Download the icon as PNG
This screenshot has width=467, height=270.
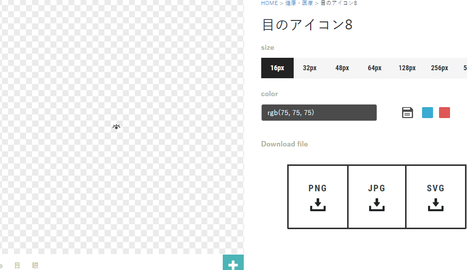pyautogui.click(x=318, y=197)
